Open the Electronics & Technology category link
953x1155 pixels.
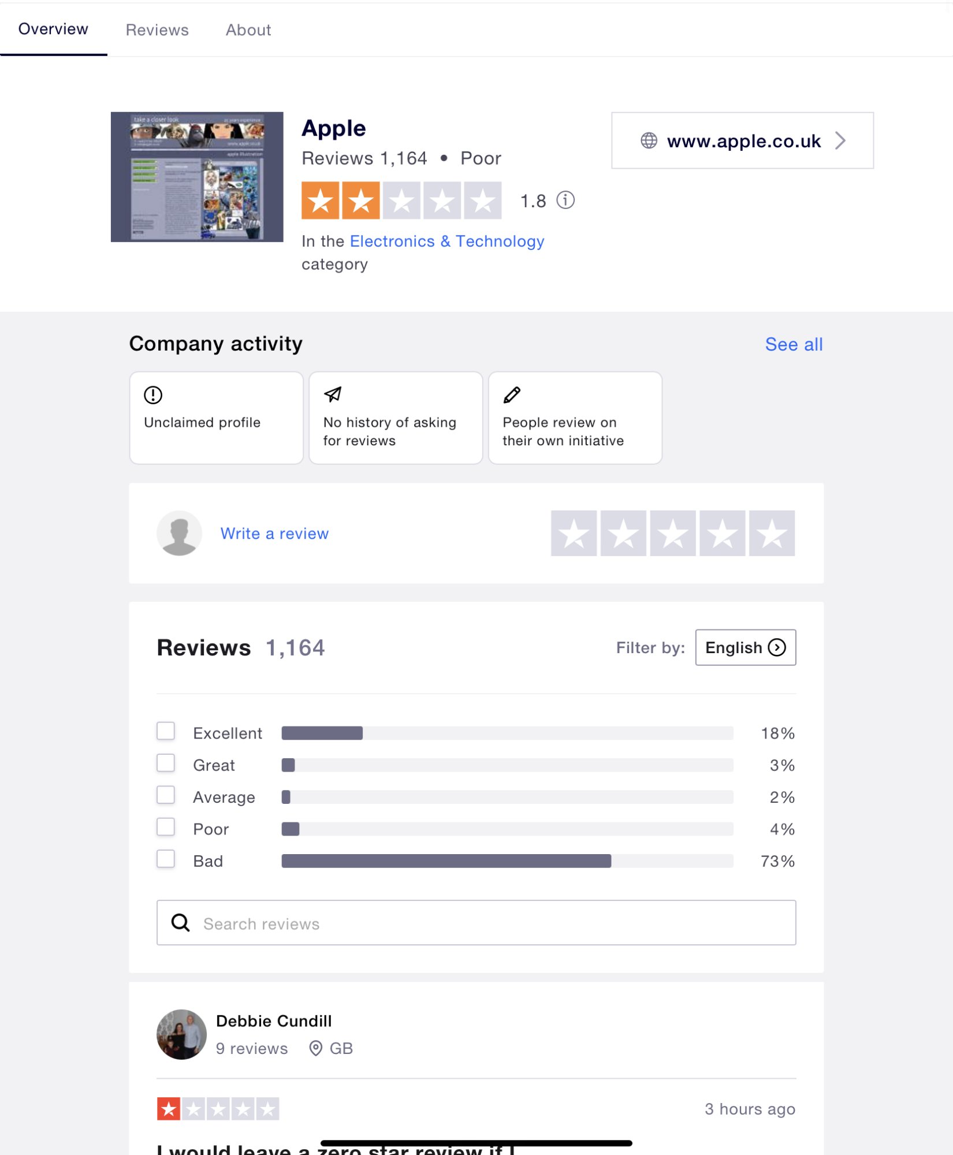pyautogui.click(x=447, y=241)
